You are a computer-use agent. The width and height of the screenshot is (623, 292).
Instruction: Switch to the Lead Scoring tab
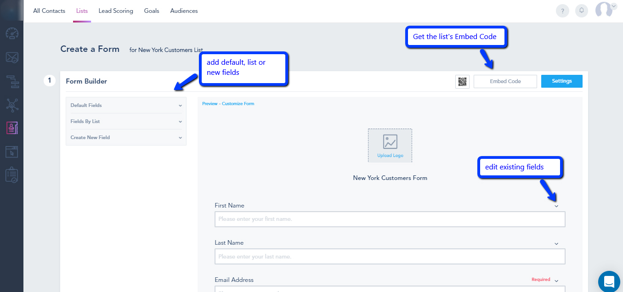[116, 11]
